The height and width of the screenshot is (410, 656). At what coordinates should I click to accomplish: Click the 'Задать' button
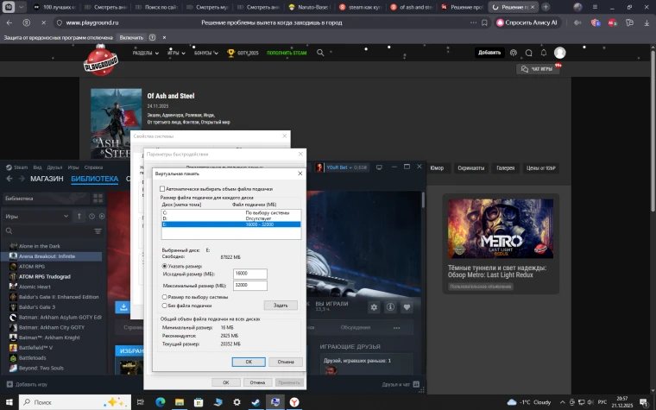pyautogui.click(x=281, y=306)
